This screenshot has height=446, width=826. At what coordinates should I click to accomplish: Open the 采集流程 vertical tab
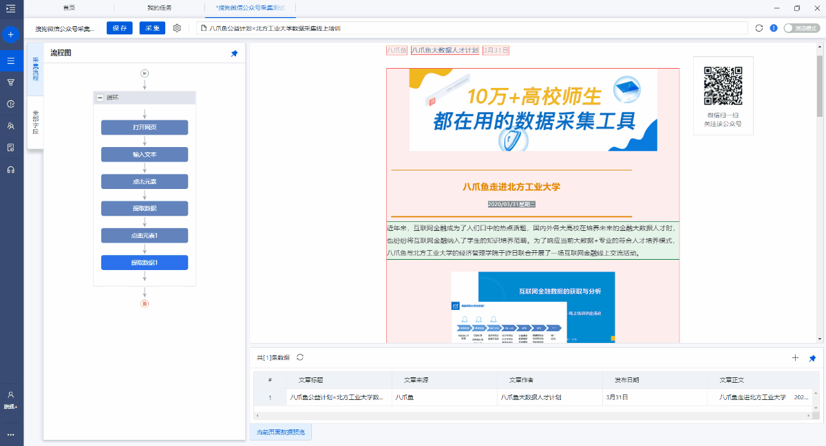(35, 69)
